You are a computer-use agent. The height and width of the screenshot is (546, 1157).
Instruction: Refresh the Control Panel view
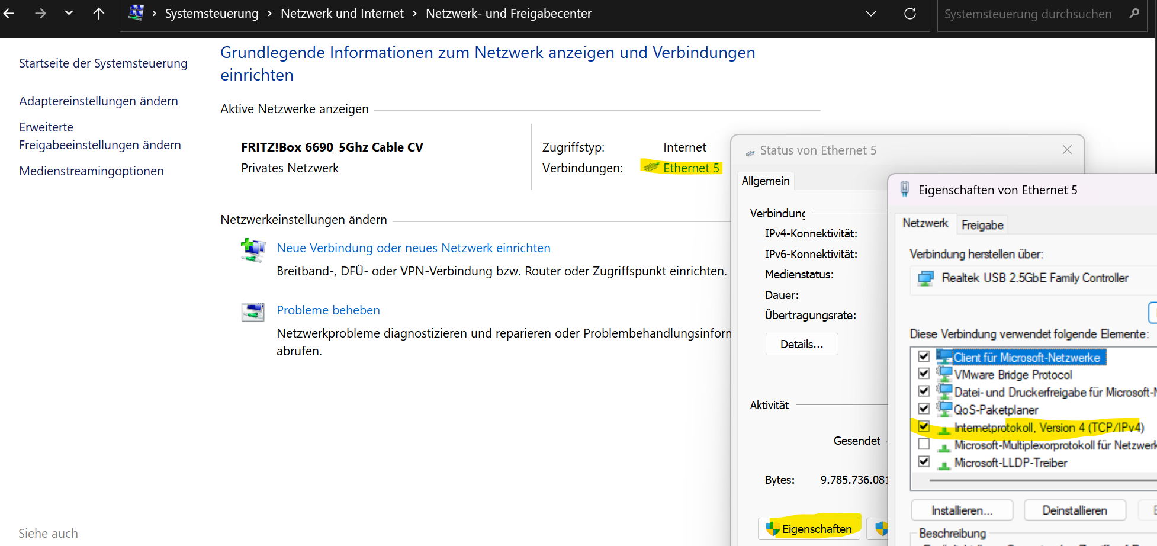(910, 14)
